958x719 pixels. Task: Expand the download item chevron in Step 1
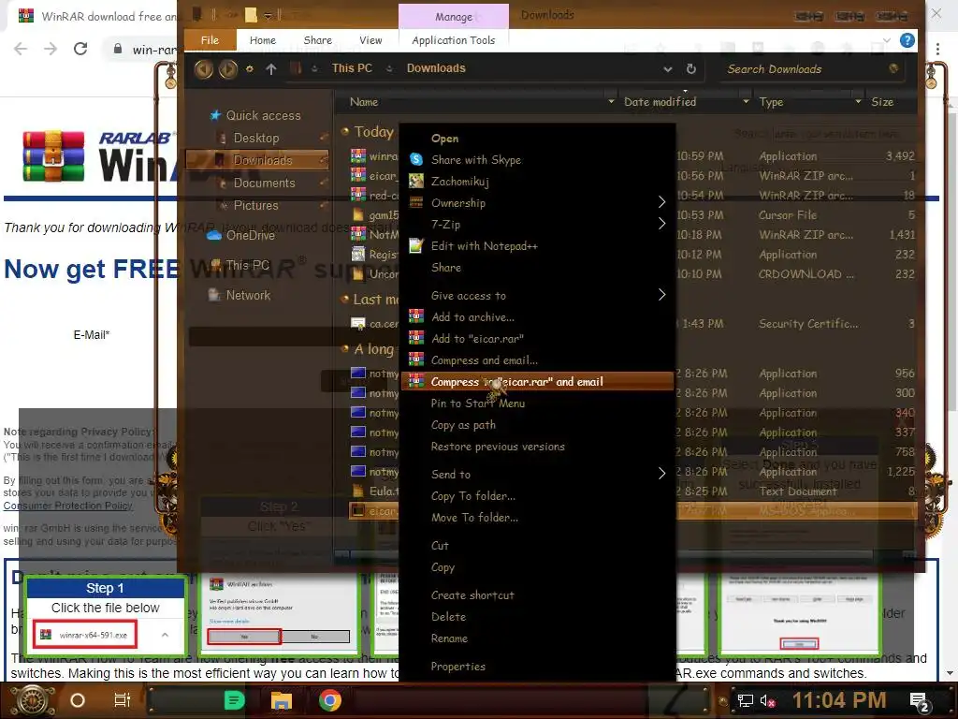pyautogui.click(x=165, y=635)
